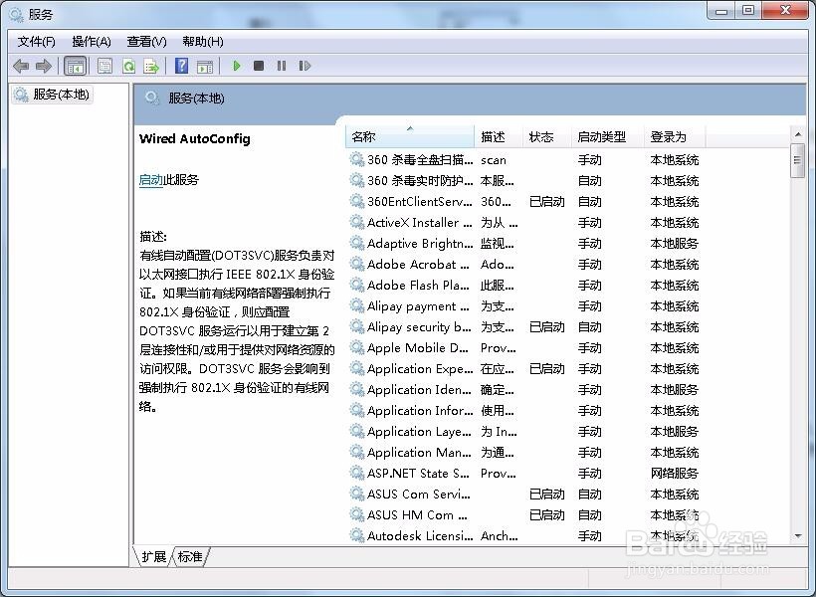
Task: Open the 帮助(H) menu
Action: click(203, 42)
